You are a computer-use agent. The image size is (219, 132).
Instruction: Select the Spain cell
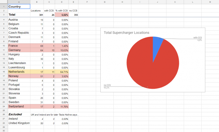(x=19, y=98)
